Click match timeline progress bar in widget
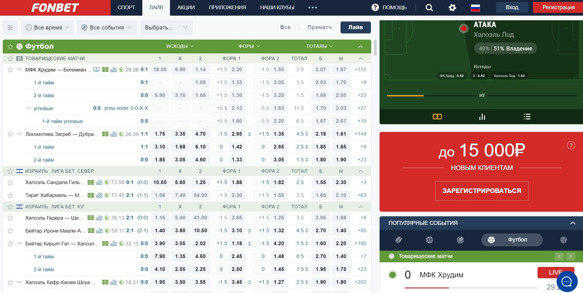 pos(482,96)
